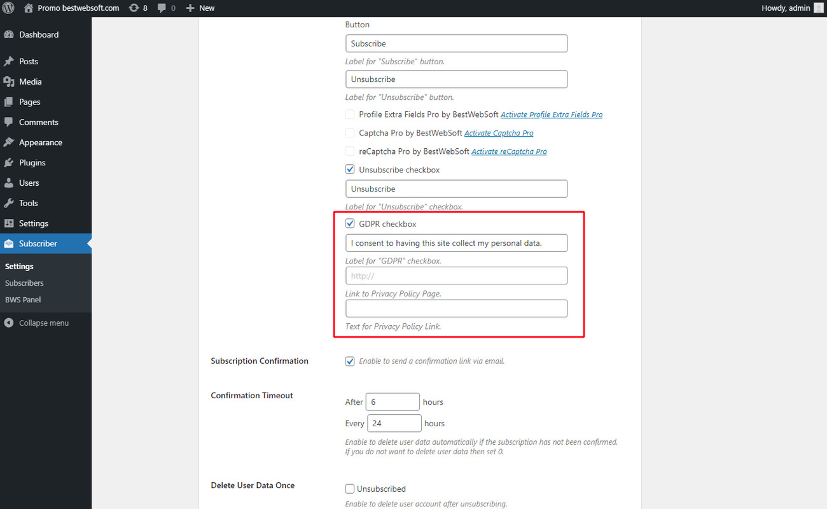
Task: Click the Unsubscribe checkbox label field
Action: click(456, 189)
